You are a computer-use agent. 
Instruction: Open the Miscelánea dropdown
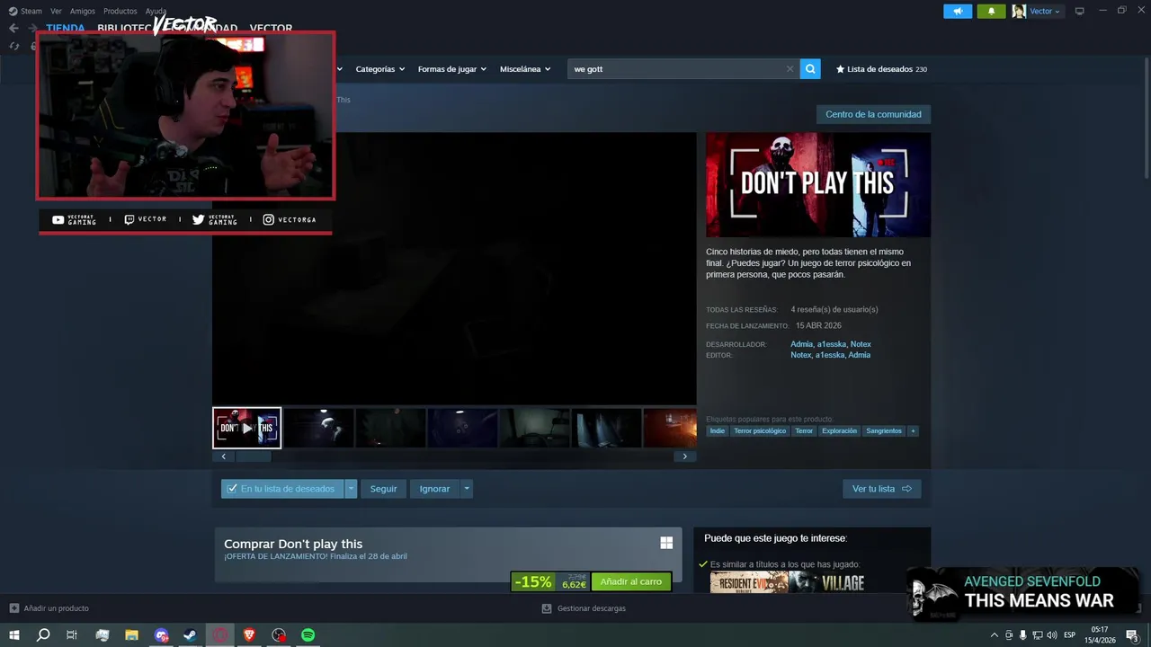[525, 69]
